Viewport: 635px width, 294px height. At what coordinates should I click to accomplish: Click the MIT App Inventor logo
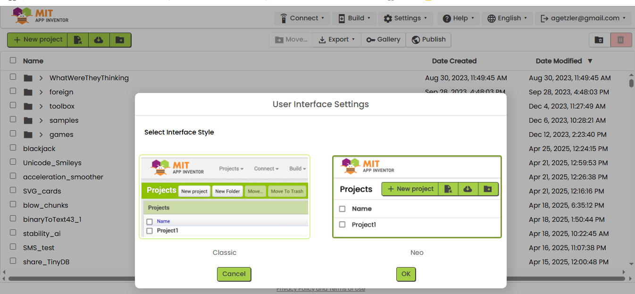click(41, 16)
